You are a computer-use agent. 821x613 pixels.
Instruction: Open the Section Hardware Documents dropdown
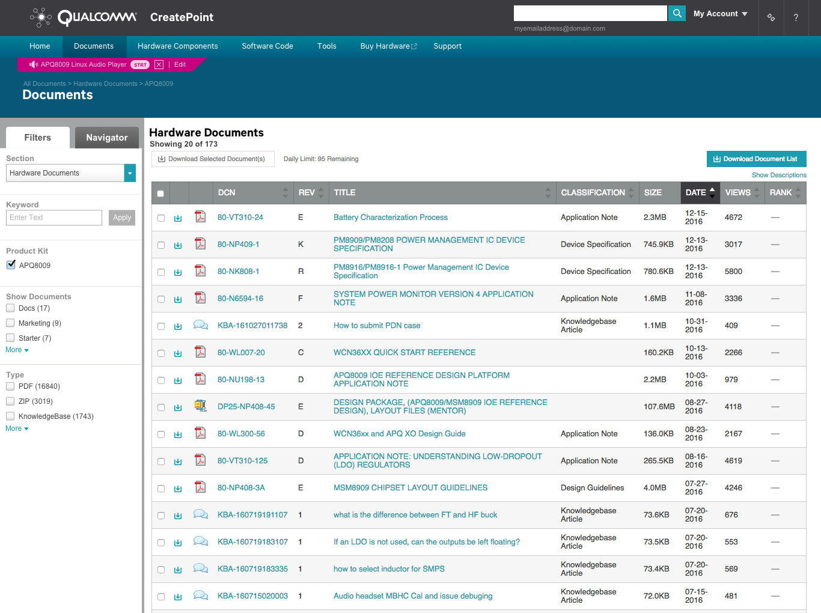coord(130,173)
